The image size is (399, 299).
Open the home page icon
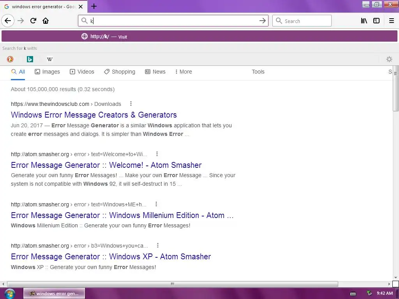click(x=46, y=21)
